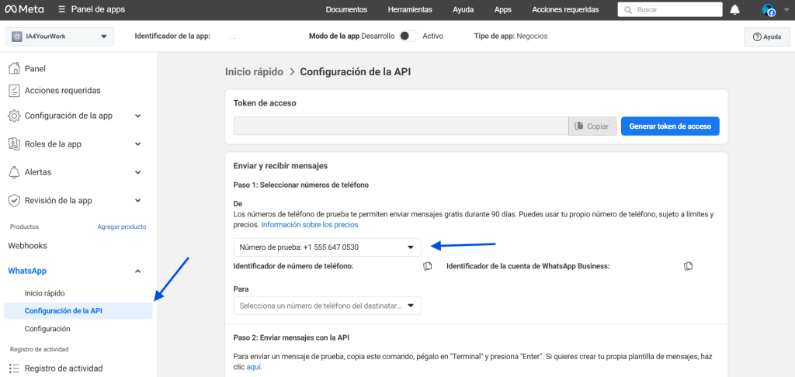
Task: Click the Meta logo
Action: coord(24,9)
